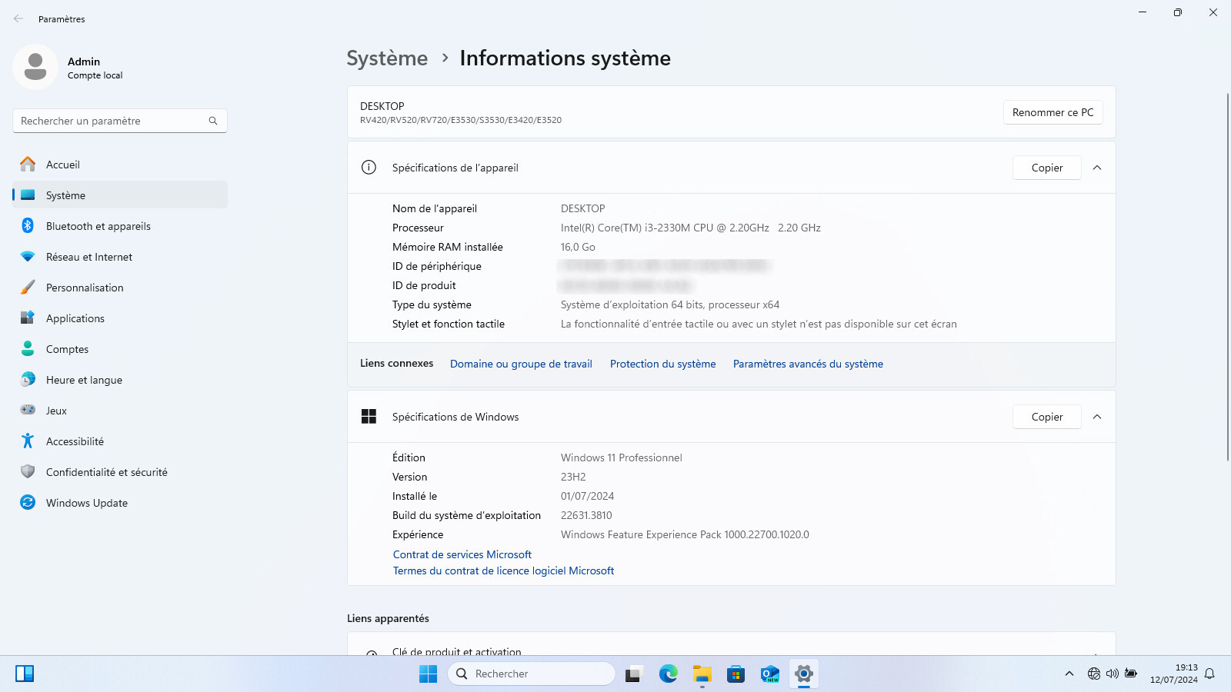Open network icon in system tray
Viewport: 1231px width, 692px height.
(1093, 674)
